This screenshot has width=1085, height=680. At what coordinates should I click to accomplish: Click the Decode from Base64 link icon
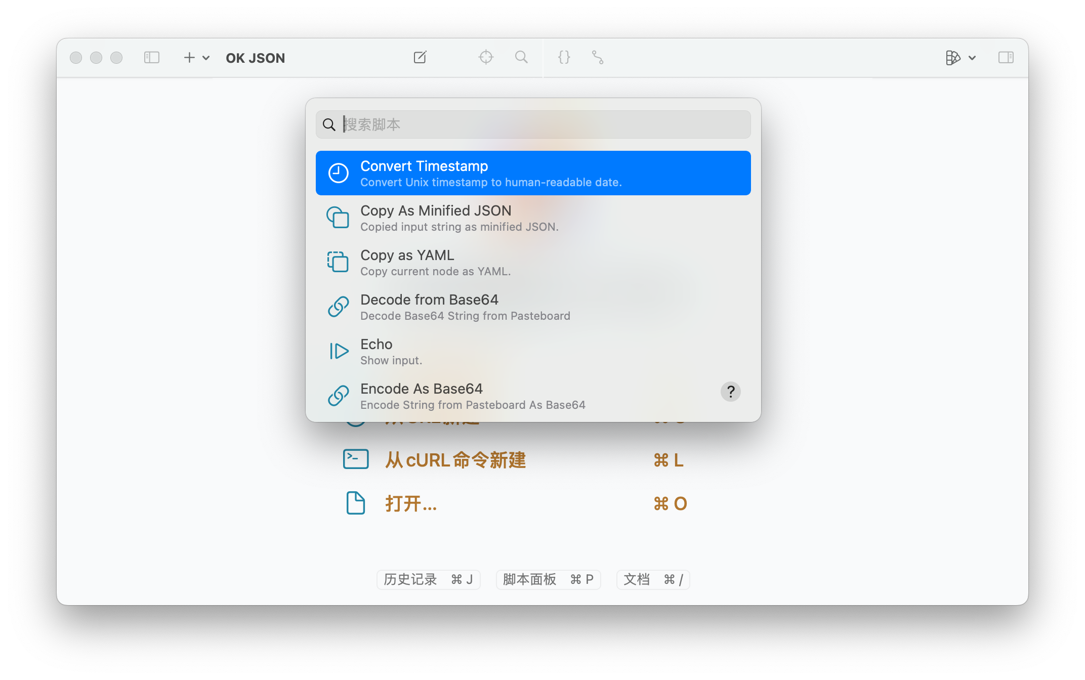338,307
